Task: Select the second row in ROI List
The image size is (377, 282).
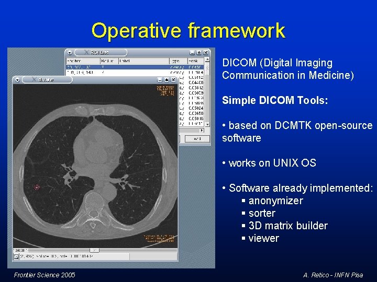Action: [x=135, y=72]
